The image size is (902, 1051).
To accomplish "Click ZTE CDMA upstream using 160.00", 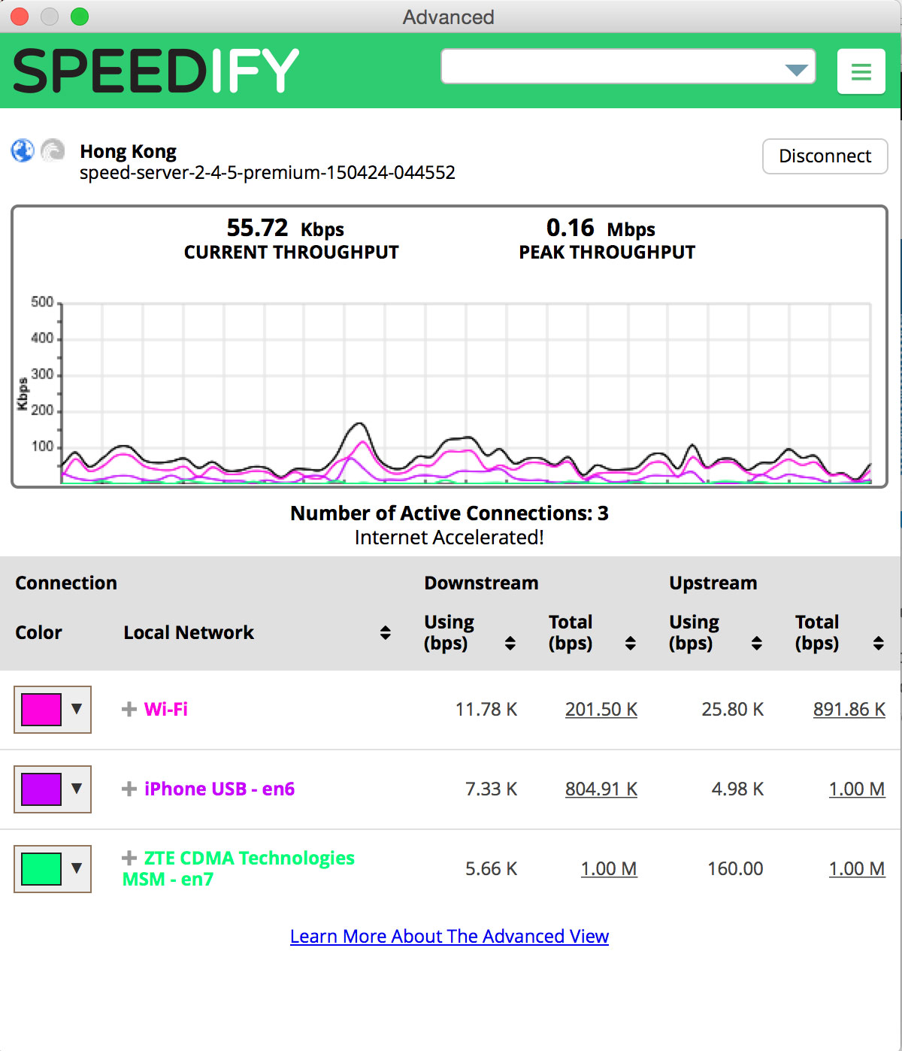I will coord(735,868).
